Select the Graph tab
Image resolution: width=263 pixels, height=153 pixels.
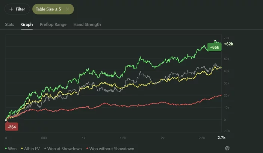point(27,25)
